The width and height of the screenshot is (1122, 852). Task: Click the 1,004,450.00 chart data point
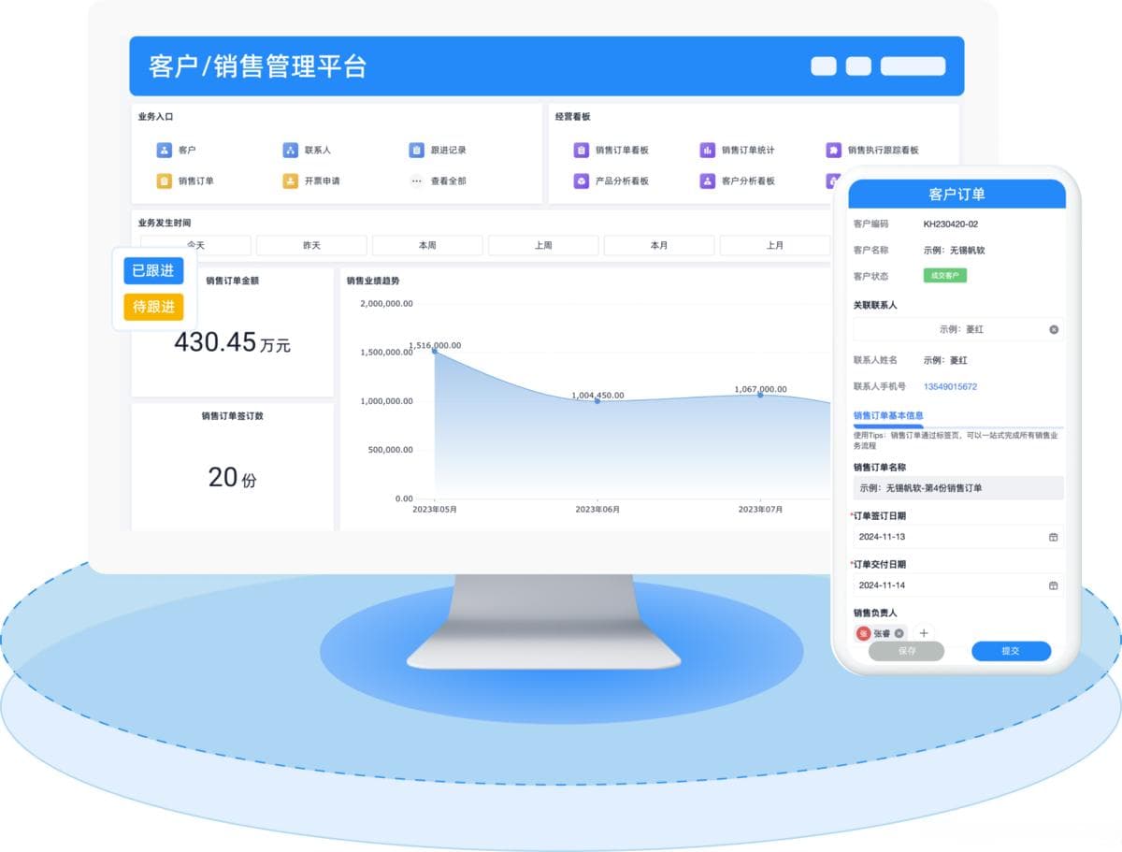[x=597, y=400]
